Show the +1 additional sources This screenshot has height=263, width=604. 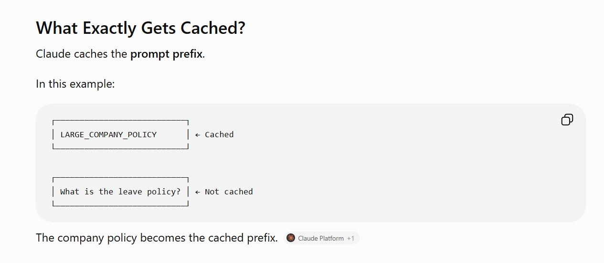point(350,238)
